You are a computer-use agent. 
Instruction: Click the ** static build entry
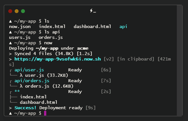click(x=17, y=91)
